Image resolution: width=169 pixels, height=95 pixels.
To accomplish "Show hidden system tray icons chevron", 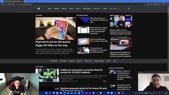I will coord(134,93).
